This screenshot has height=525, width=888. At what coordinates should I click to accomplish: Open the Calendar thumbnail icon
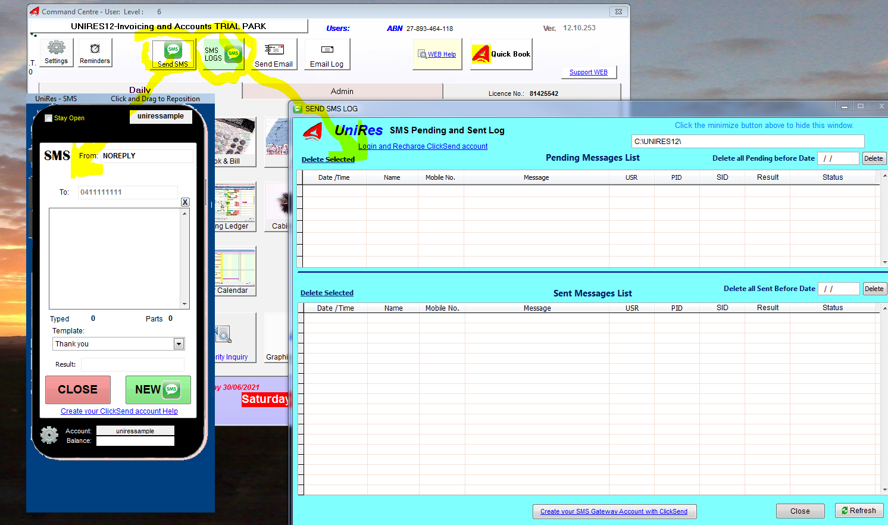point(235,271)
